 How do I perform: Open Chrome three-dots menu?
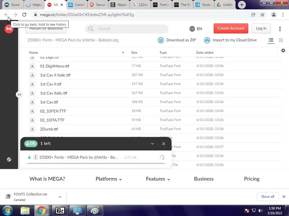[283, 15]
